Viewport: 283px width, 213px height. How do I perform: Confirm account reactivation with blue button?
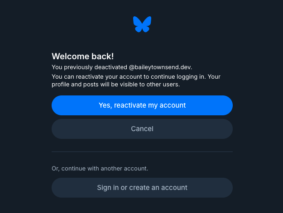click(x=142, y=105)
